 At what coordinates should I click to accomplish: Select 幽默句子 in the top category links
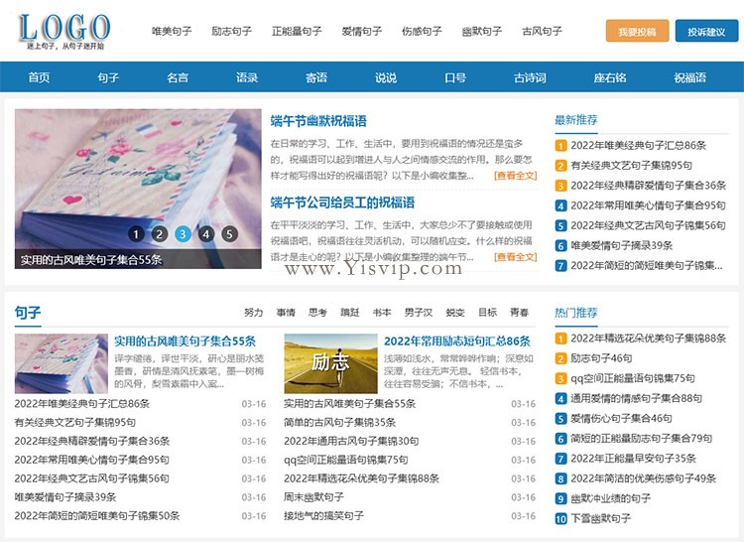[x=481, y=32]
